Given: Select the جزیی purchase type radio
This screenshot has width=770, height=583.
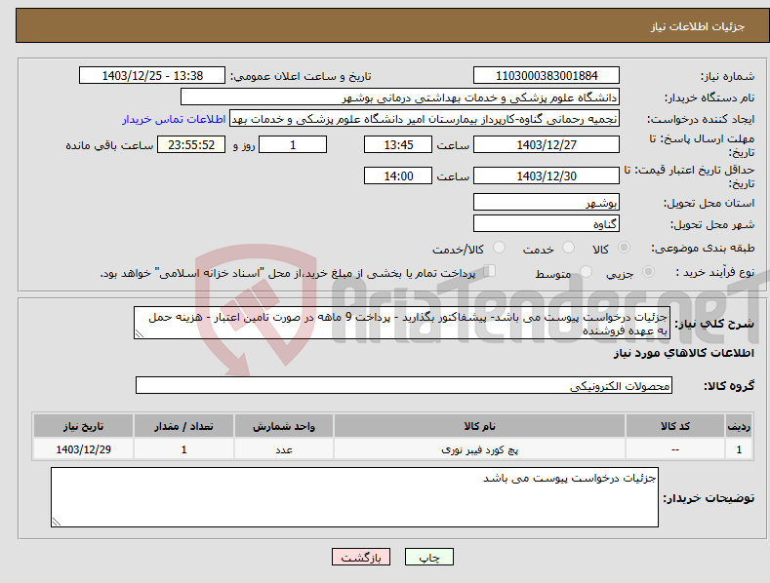Looking at the screenshot, I should pyautogui.click(x=648, y=271).
